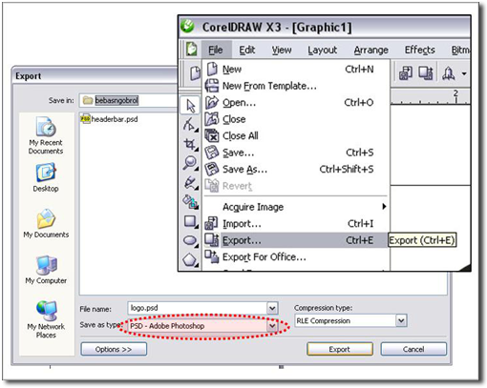Select the Ellipse tool
487x388 pixels.
[x=190, y=240]
